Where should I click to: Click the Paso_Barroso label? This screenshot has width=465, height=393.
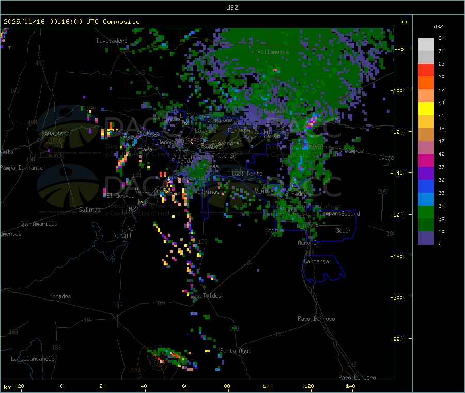[316, 319]
